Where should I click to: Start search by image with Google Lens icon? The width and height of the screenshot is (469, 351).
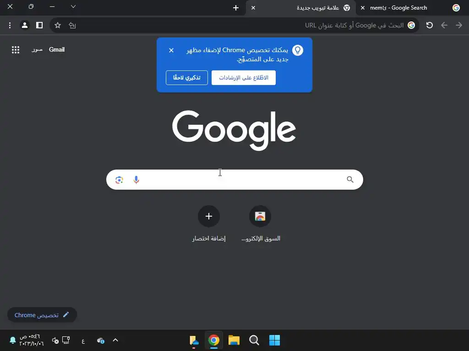tap(120, 180)
